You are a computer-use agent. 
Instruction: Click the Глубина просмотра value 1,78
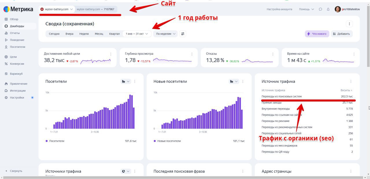130,60
